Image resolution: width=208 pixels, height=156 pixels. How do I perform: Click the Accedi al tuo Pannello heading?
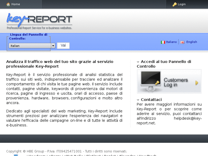click(x=164, y=64)
